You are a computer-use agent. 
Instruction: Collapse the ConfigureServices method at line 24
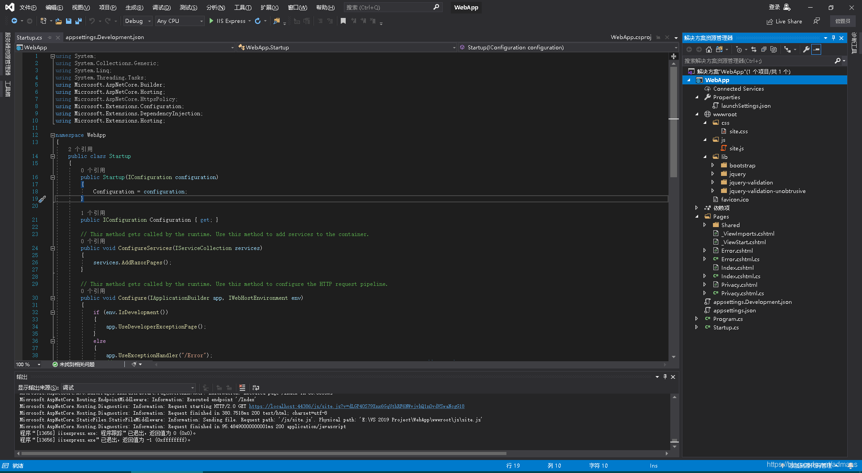click(x=53, y=248)
